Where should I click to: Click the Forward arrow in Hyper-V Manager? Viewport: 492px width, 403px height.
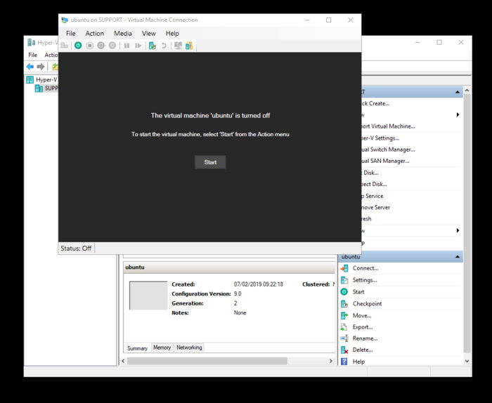click(41, 67)
